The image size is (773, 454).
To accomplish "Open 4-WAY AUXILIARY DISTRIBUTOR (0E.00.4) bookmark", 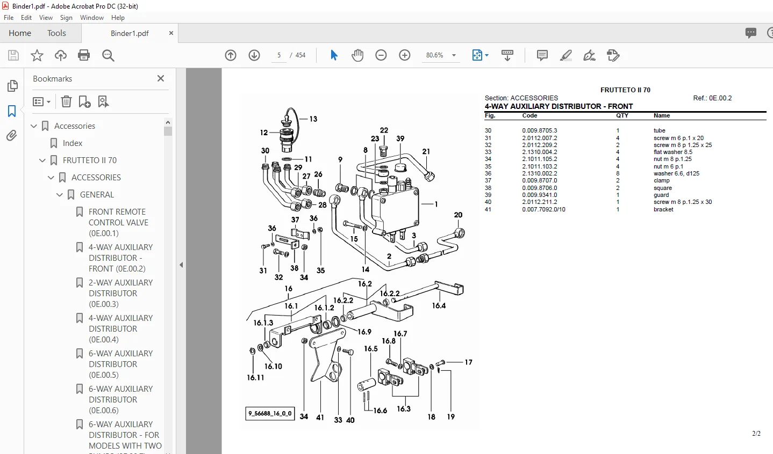I will [x=120, y=329].
